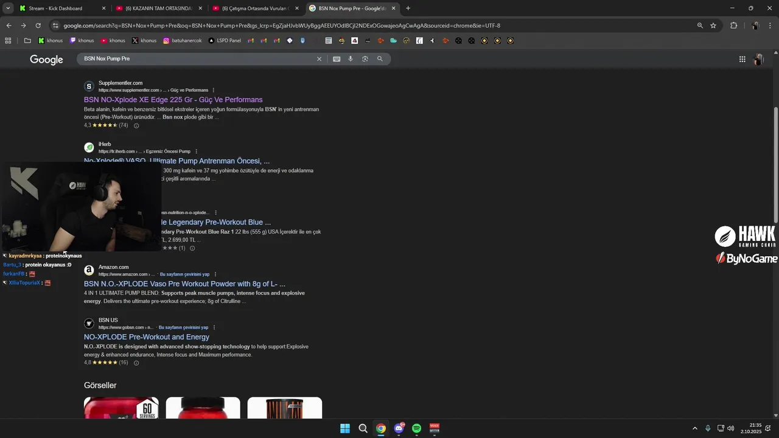Switch to KAZANIN TAM ORTASINDA YouTube tab
The image size is (779, 438).
158,9
